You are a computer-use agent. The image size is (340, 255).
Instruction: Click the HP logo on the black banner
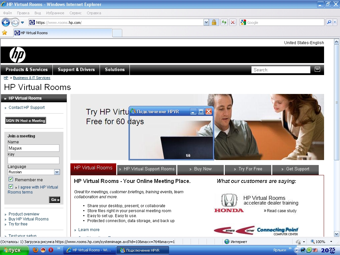pos(17,55)
